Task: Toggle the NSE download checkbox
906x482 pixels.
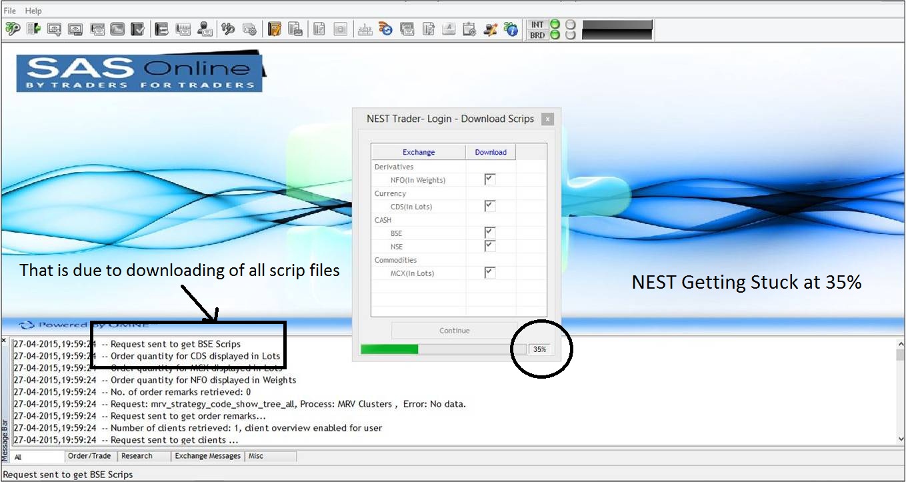Action: coord(490,246)
